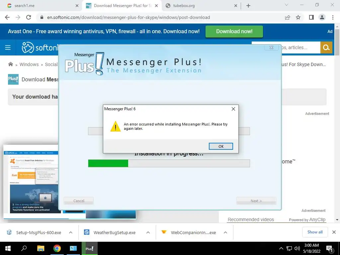
Task: Open File Explorer from taskbar
Action: click(x=41, y=248)
